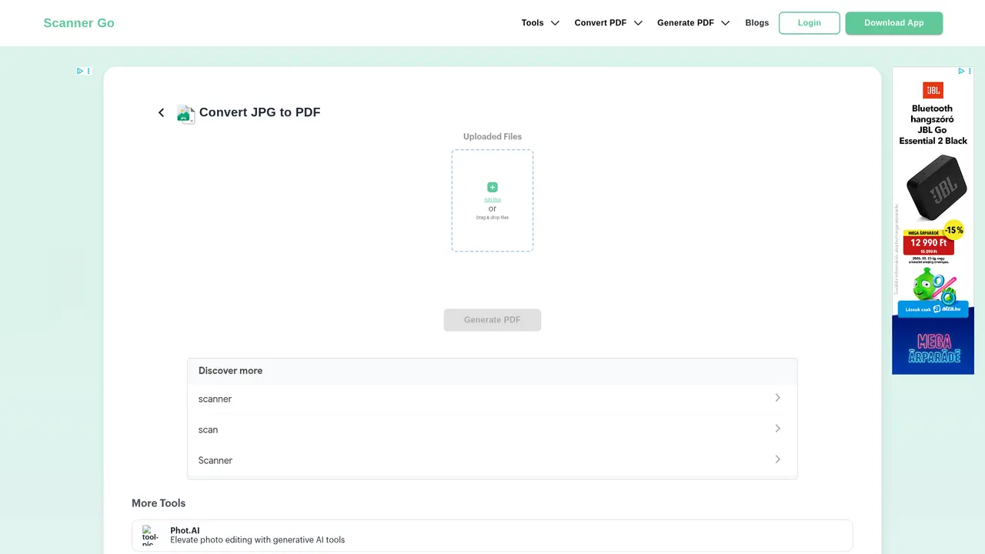Open the AdChoices icon on left ad
The width and height of the screenshot is (985, 554).
coord(80,71)
